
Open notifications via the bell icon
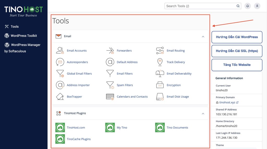pos(248,6)
